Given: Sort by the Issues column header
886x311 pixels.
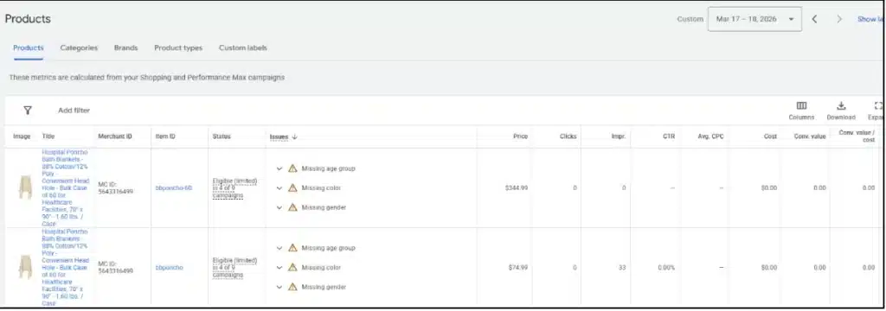Looking at the screenshot, I should pos(279,136).
